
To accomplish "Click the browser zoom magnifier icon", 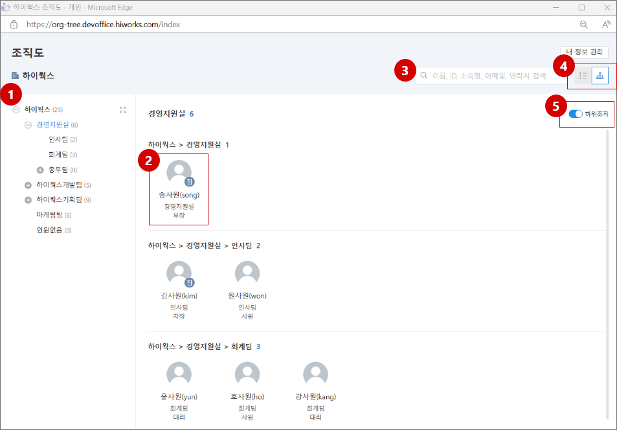I will [583, 25].
